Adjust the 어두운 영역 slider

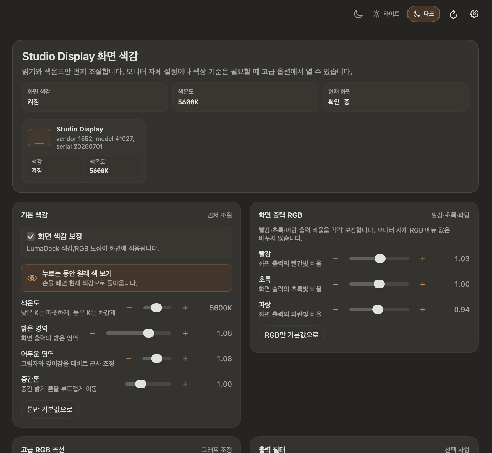click(x=157, y=359)
